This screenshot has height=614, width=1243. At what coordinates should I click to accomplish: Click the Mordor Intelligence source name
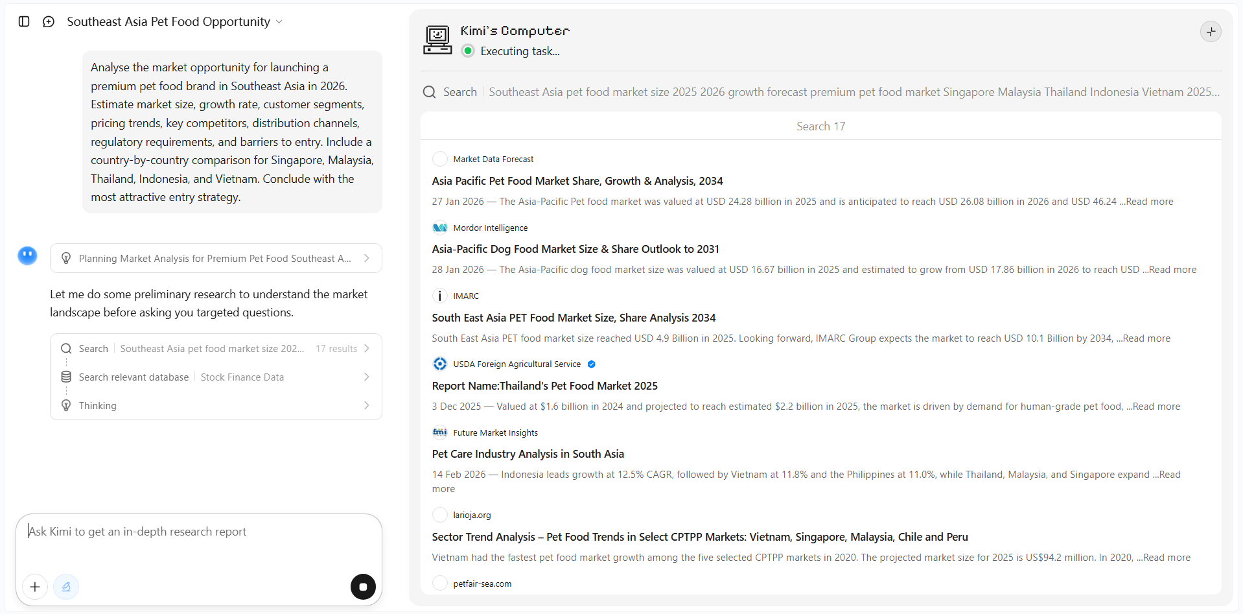491,228
